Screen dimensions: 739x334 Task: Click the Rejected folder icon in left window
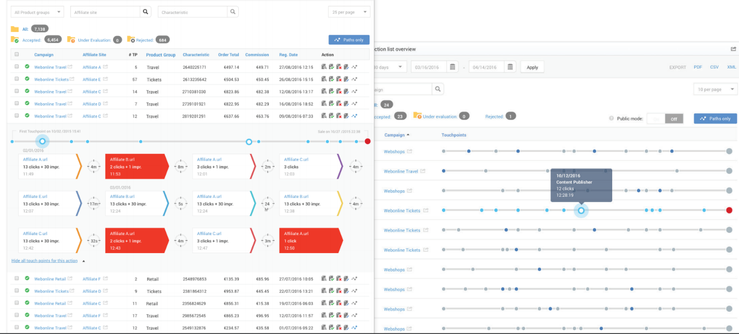[x=131, y=40]
